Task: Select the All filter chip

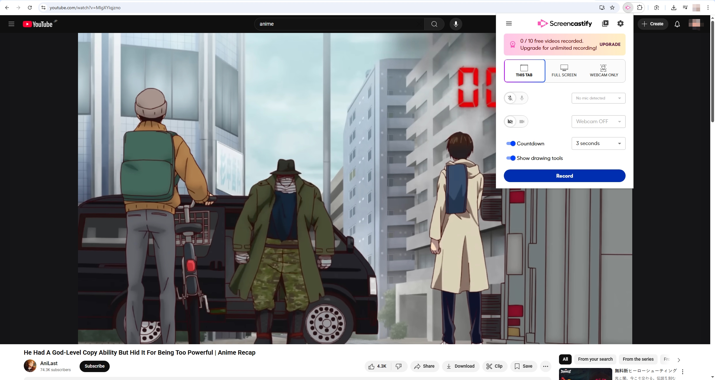Action: tap(565, 359)
